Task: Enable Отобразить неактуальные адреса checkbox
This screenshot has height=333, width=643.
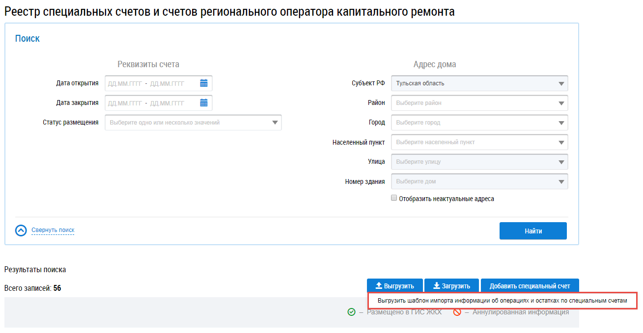Action: point(394,199)
